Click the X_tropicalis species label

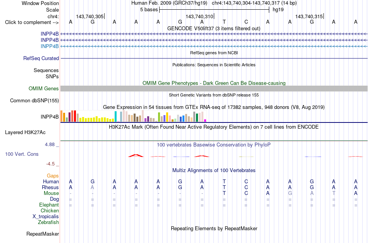46,217
